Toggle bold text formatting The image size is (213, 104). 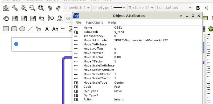[198, 8]
